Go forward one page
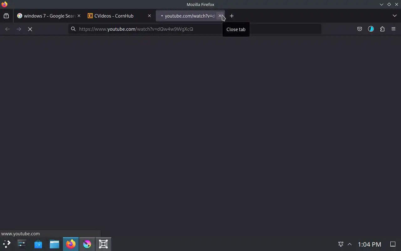This screenshot has height=251, width=401. [19, 29]
